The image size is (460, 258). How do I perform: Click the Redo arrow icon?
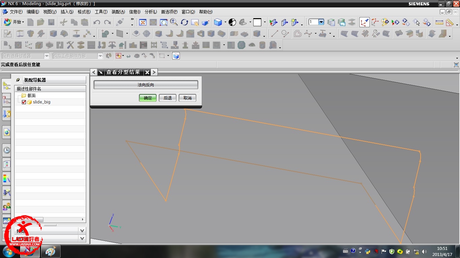(x=107, y=23)
